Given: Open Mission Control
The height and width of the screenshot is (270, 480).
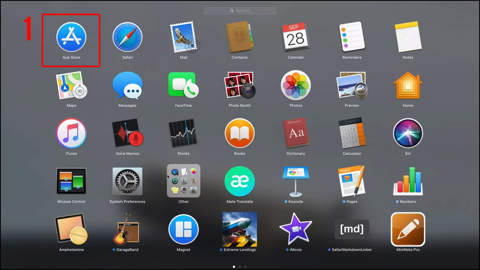Looking at the screenshot, I should pyautogui.click(x=71, y=181).
